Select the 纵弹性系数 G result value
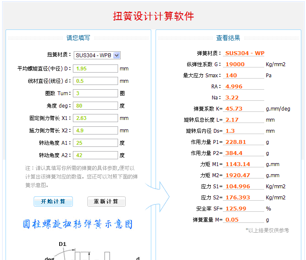This screenshot has height=260, width=306. [x=244, y=64]
